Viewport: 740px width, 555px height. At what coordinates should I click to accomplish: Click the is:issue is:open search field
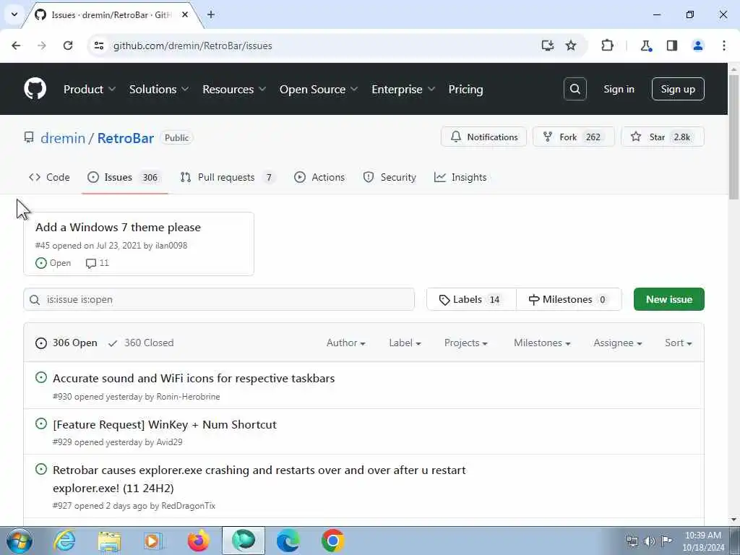tap(219, 299)
